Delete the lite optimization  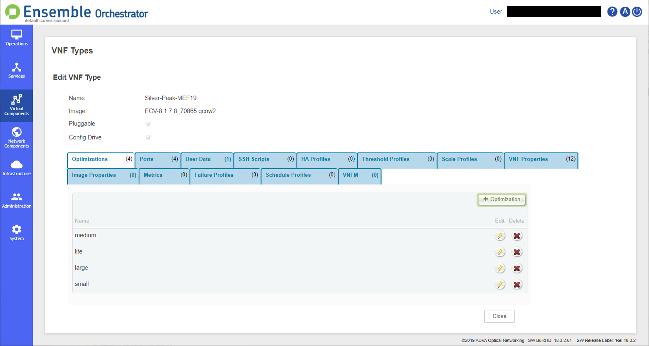(x=517, y=252)
